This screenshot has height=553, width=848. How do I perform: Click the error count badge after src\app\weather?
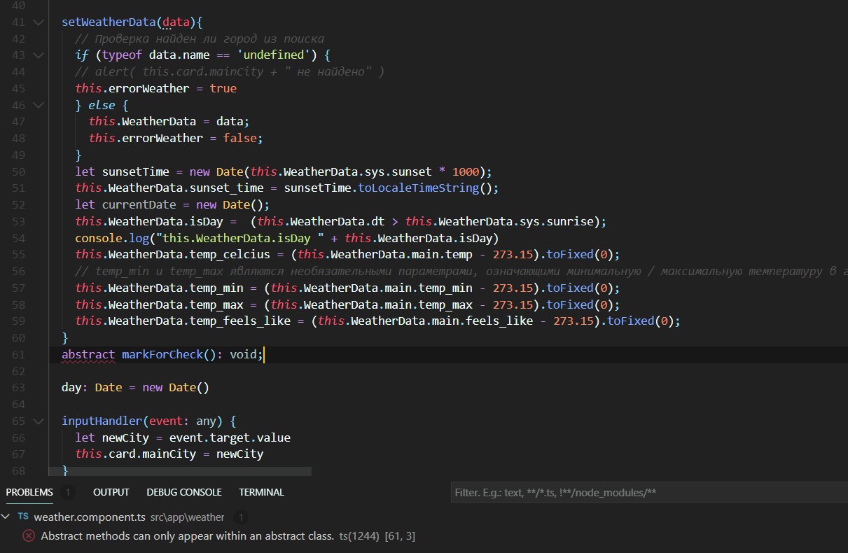[239, 517]
